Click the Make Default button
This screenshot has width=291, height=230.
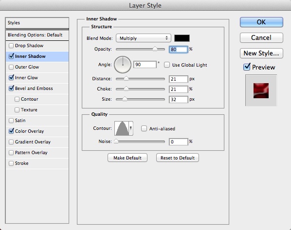tap(127, 158)
